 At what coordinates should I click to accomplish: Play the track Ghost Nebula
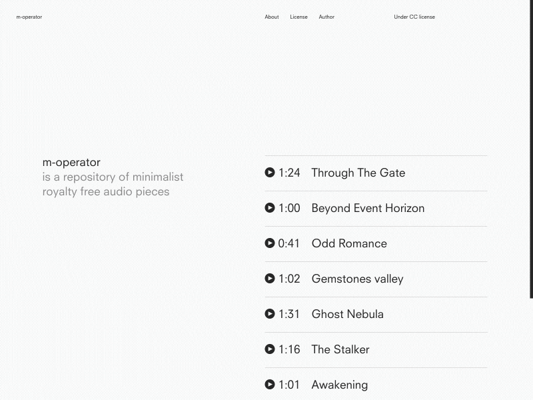tap(270, 313)
